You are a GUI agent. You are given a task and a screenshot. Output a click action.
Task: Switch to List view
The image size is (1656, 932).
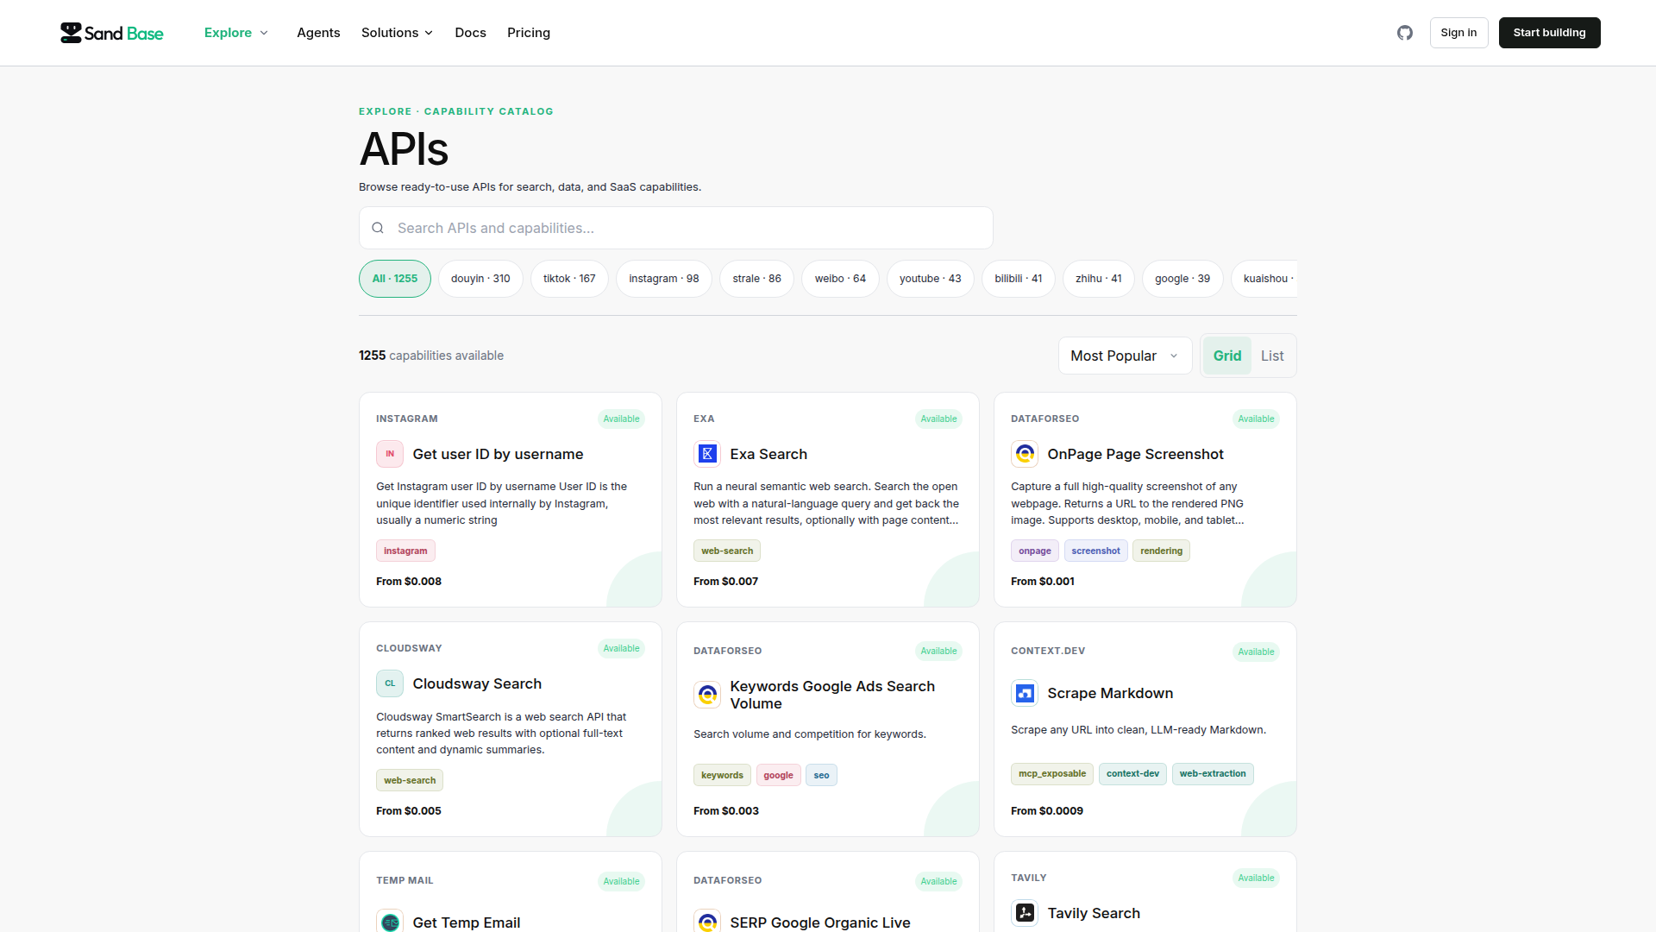(x=1272, y=356)
